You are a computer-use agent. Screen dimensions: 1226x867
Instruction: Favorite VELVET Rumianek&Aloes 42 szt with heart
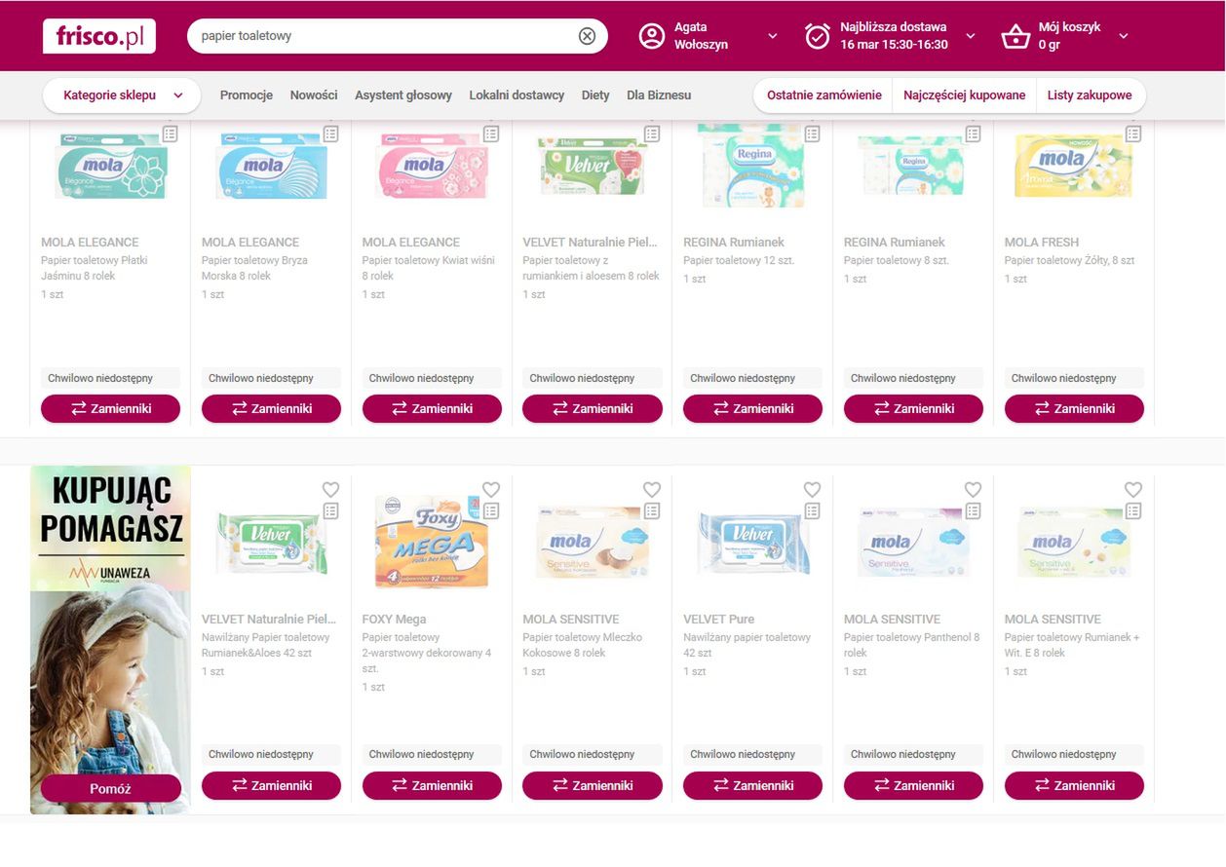click(330, 489)
